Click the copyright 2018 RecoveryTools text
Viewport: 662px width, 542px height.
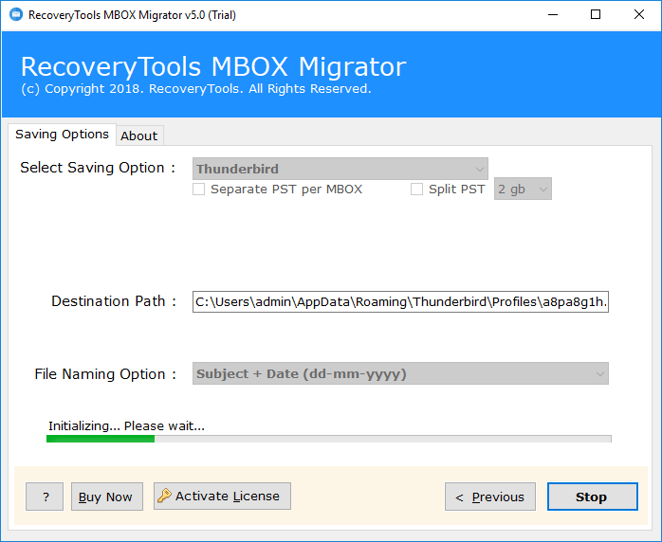click(196, 88)
